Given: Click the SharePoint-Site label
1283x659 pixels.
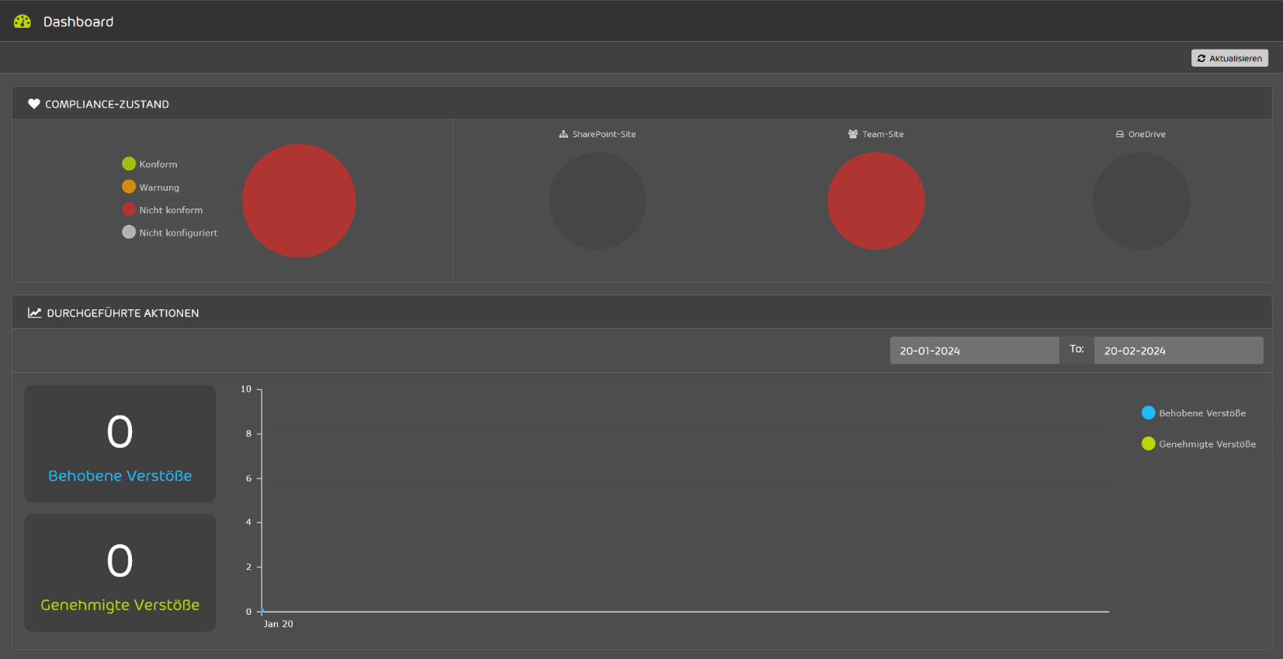Looking at the screenshot, I should pyautogui.click(x=604, y=134).
